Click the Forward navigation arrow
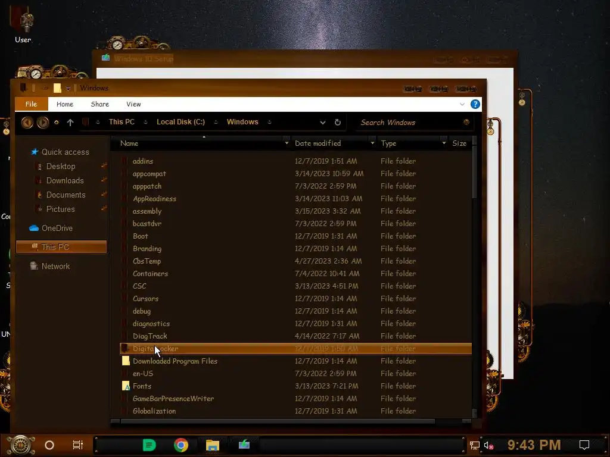 (43, 123)
